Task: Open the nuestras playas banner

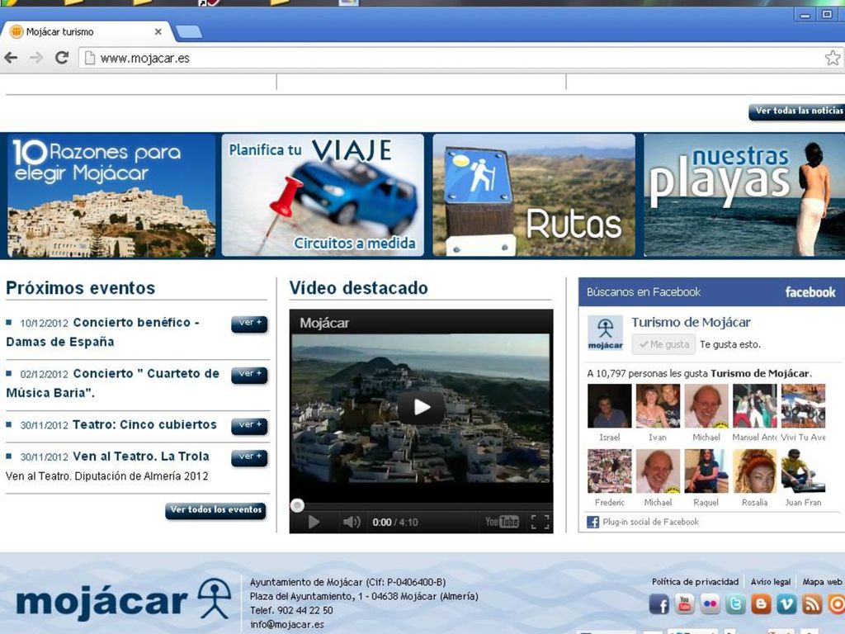Action: pyautogui.click(x=744, y=195)
